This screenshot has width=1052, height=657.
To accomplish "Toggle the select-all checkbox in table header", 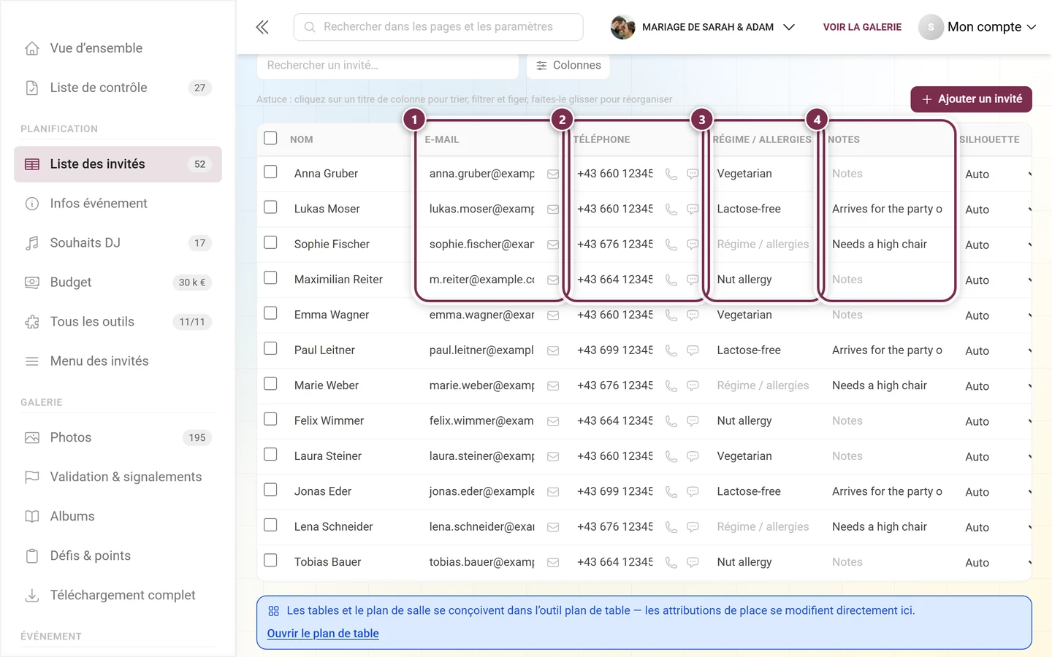I will click(x=270, y=138).
